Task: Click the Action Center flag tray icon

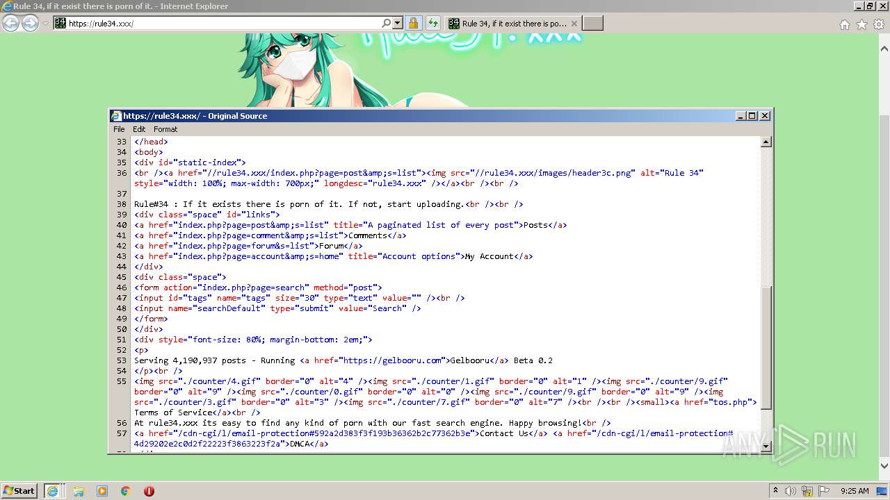Action: click(824, 491)
